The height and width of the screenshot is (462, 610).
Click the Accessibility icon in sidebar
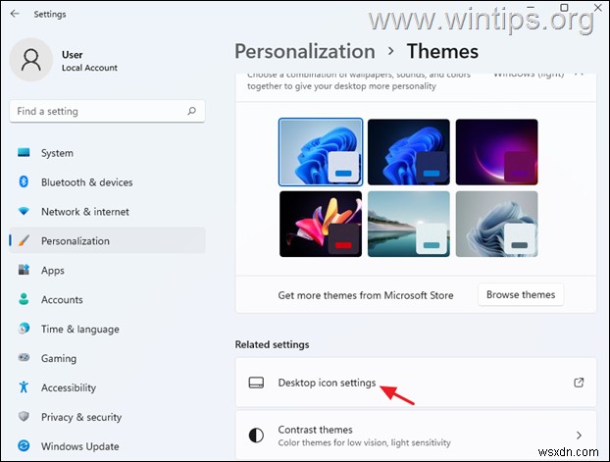24,387
